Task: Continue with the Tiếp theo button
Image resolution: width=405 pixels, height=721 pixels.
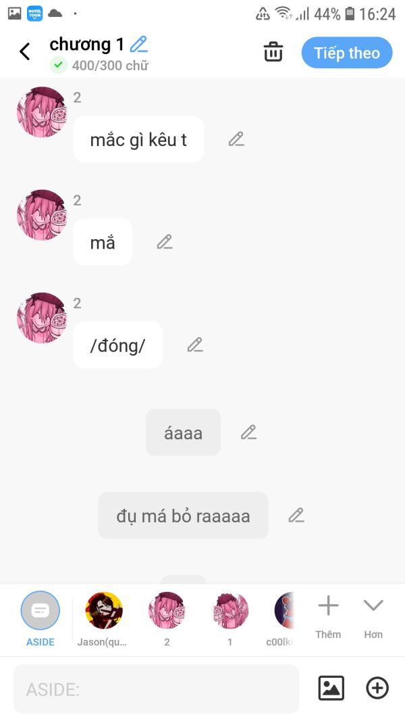Action: point(347,53)
